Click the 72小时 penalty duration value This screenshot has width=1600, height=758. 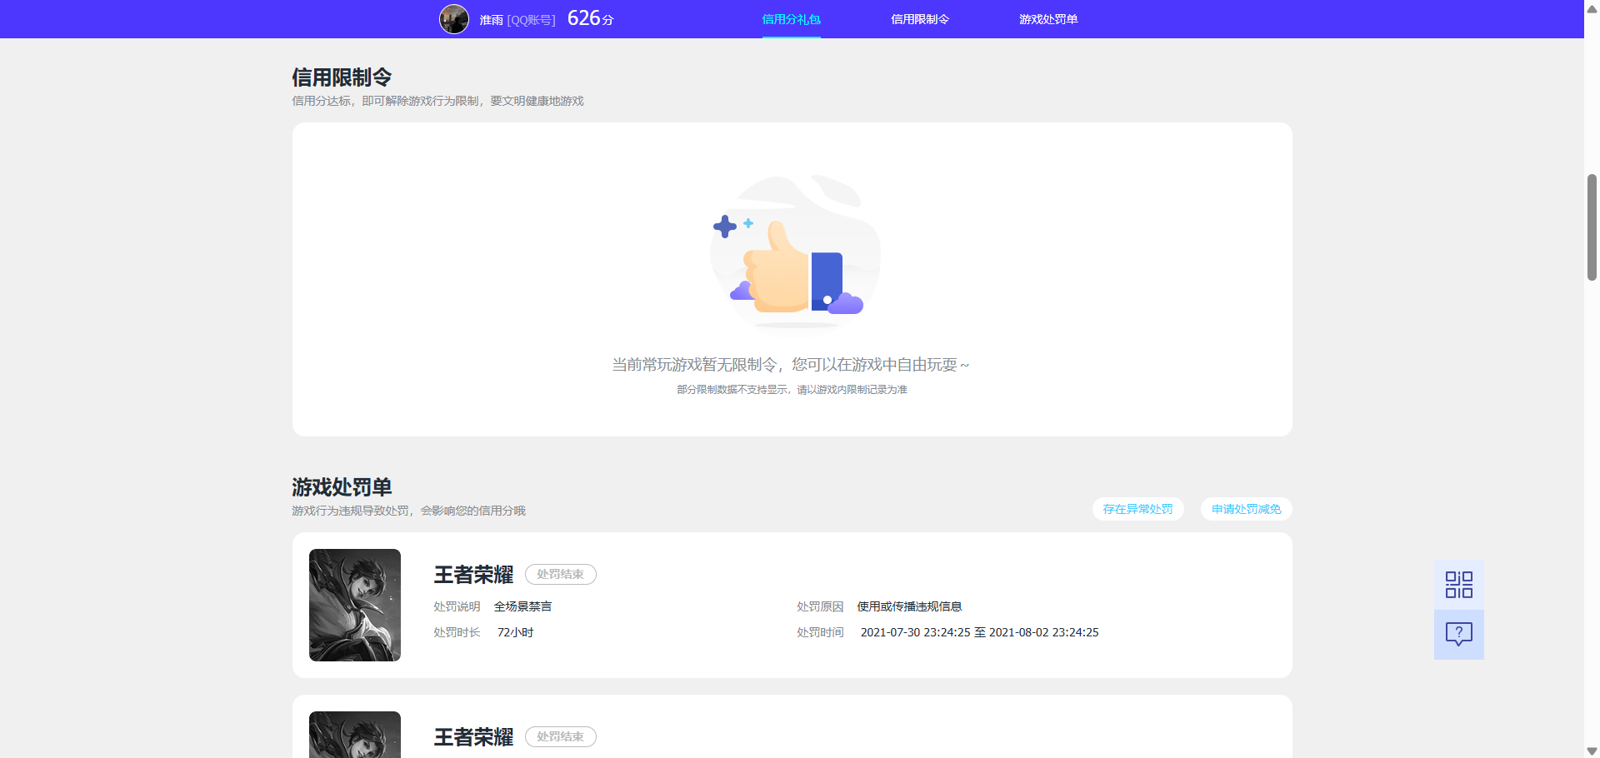coord(515,632)
